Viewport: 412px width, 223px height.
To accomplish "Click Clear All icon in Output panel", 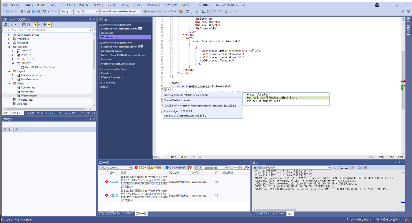I will pyautogui.click(x=353, y=167).
